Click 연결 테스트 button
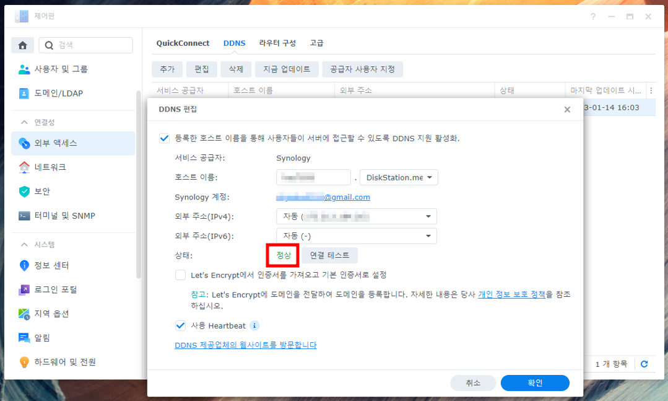The image size is (668, 401). 329,255
